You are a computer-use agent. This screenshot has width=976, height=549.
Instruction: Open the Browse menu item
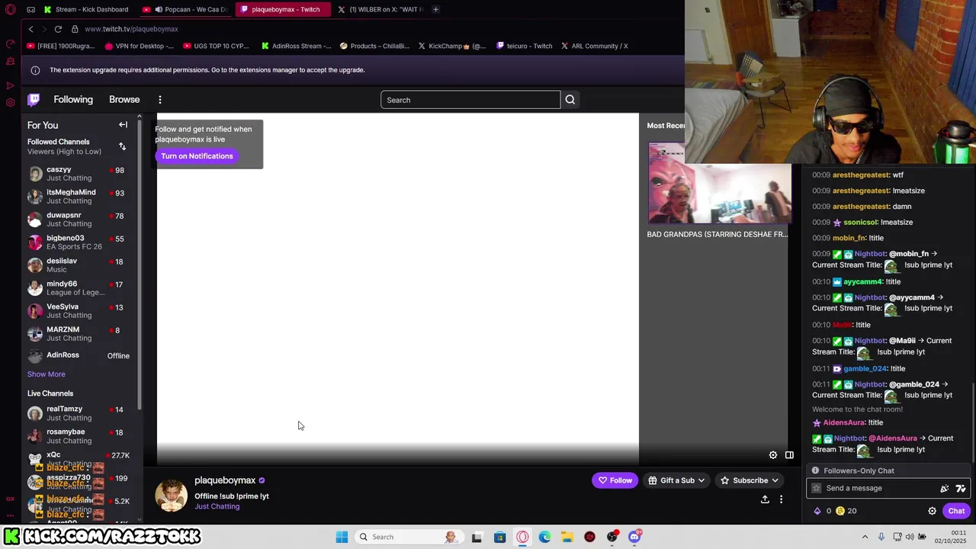point(124,100)
